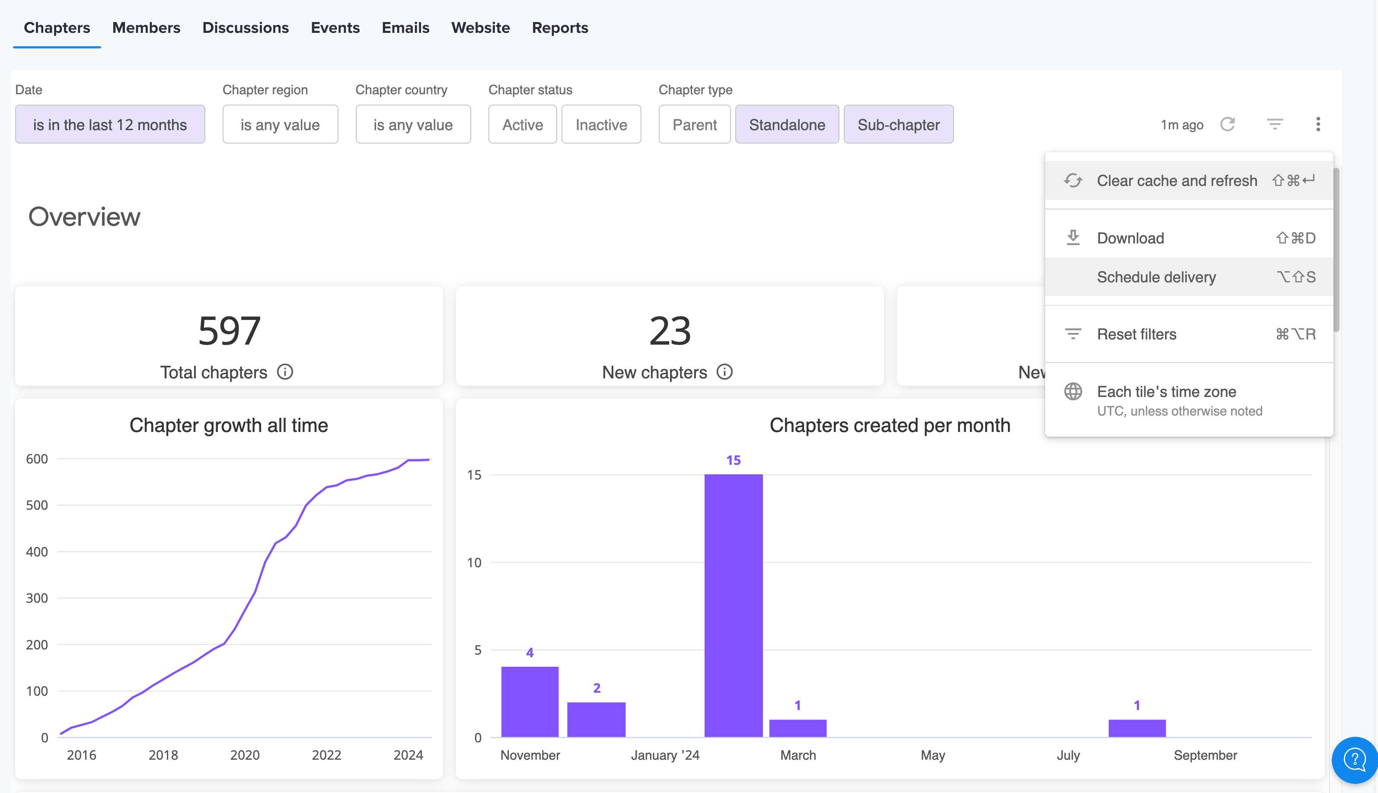Click the globe time zone icon
The image size is (1378, 793).
1072,392
